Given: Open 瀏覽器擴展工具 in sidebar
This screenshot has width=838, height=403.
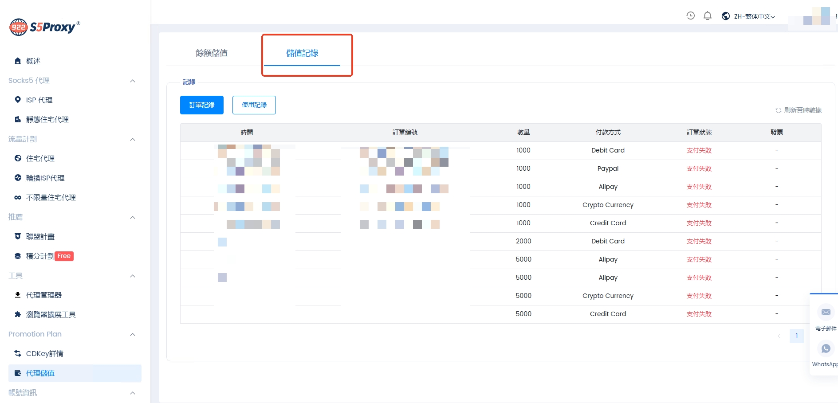Looking at the screenshot, I should [51, 314].
